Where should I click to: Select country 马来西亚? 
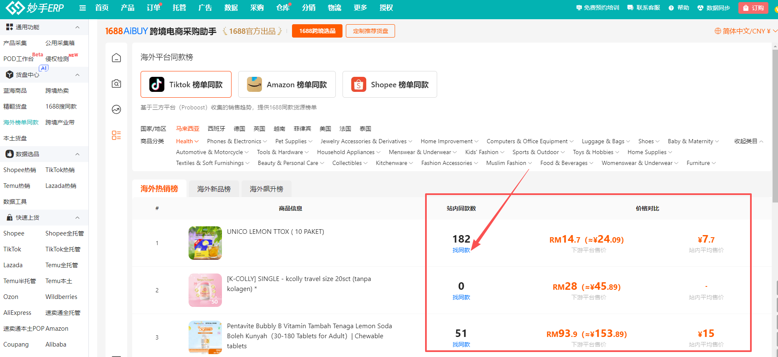coord(187,129)
